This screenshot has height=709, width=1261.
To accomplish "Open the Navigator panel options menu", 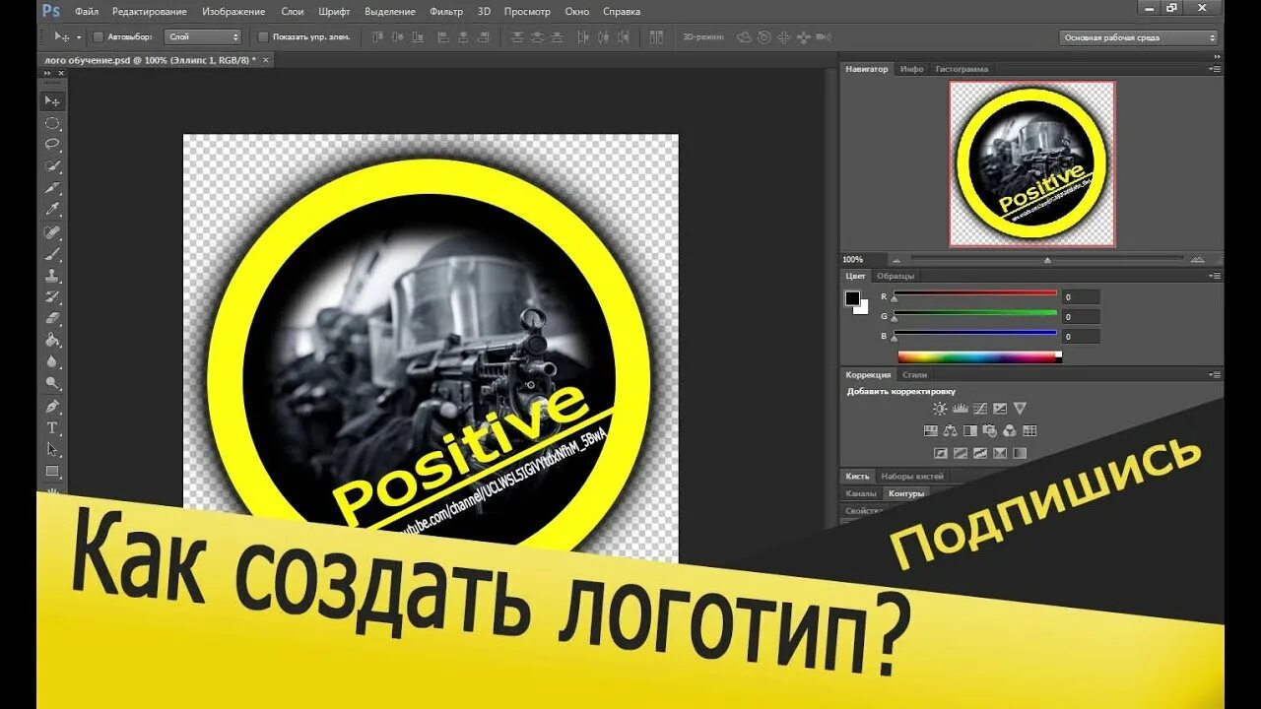I will pyautogui.click(x=1214, y=69).
